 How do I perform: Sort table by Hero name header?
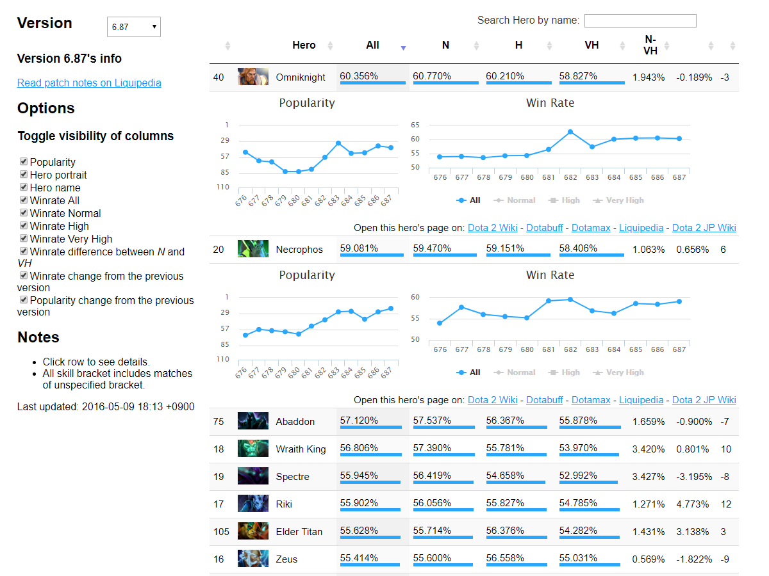[304, 45]
